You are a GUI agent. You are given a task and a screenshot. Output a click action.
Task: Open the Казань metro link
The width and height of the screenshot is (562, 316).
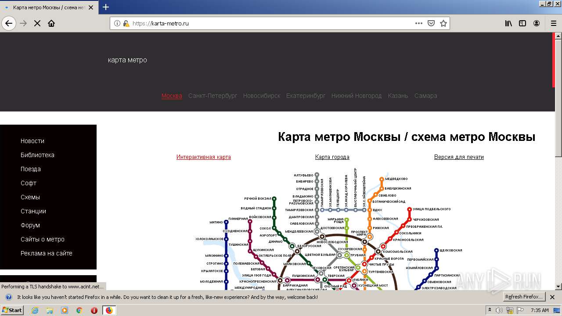point(398,96)
